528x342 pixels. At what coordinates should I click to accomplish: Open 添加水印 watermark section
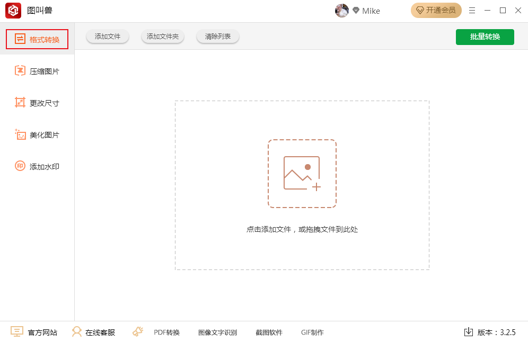point(37,166)
